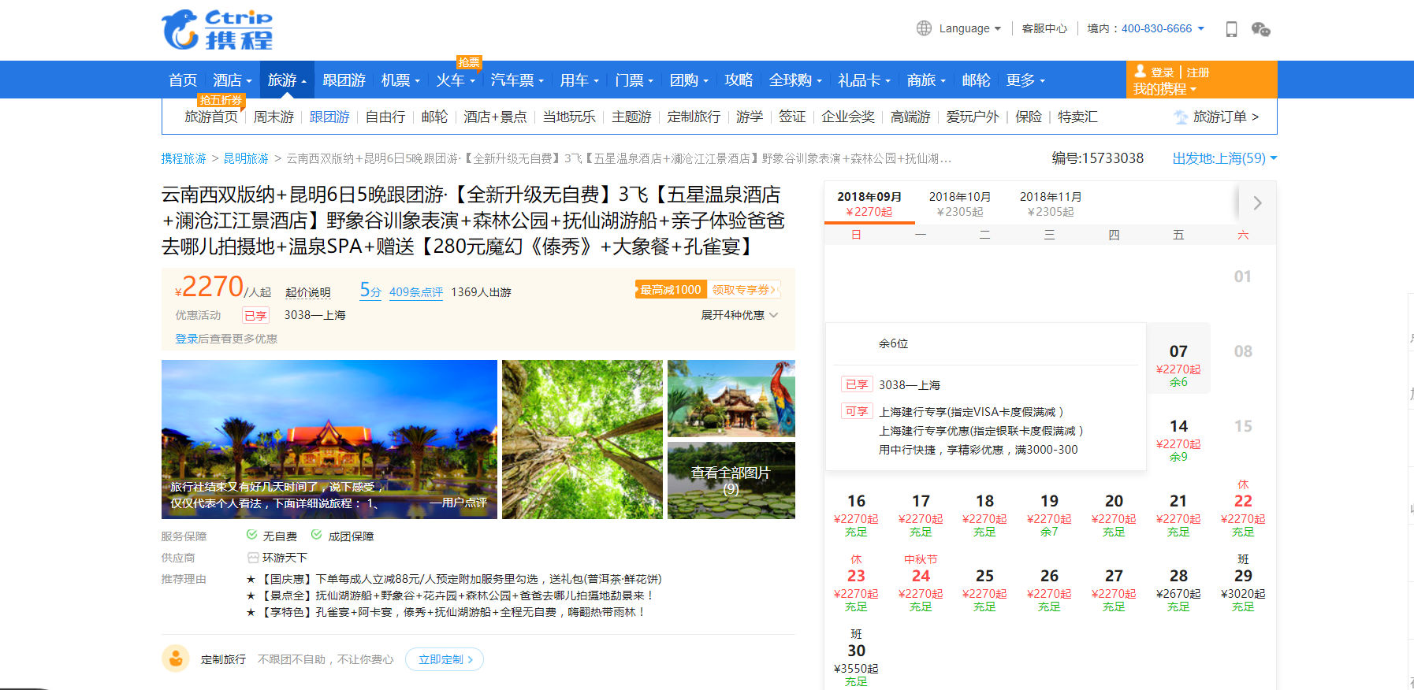Expand 展开4种优惠 offers

pyautogui.click(x=739, y=314)
